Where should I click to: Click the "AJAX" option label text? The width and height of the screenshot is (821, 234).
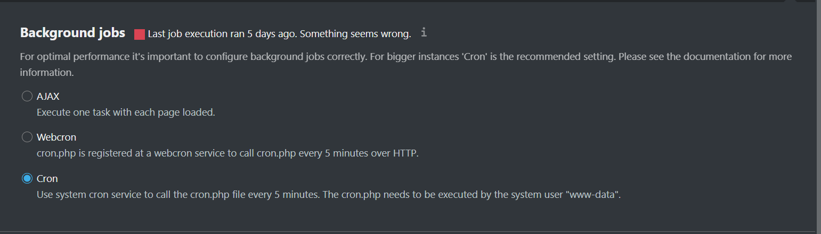(47, 97)
